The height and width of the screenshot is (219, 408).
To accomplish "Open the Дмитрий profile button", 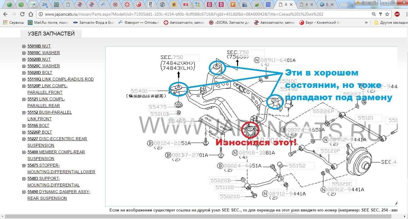I will (x=366, y=2).
